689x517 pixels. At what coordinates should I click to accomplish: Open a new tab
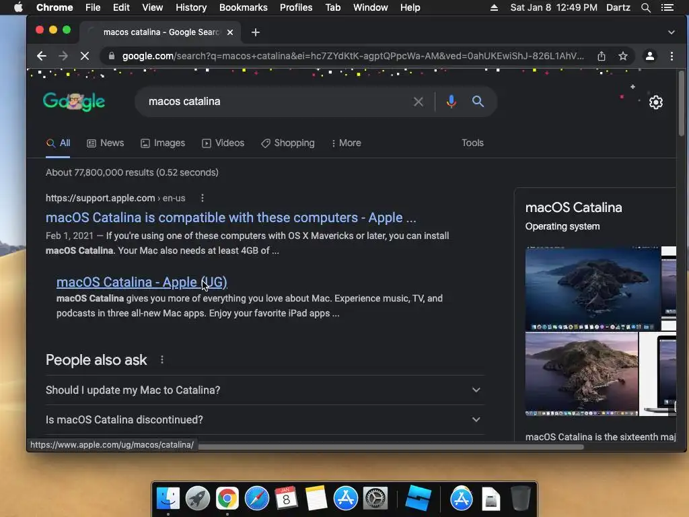255,32
